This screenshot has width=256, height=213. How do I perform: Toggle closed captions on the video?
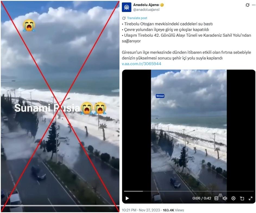[x=216, y=198]
